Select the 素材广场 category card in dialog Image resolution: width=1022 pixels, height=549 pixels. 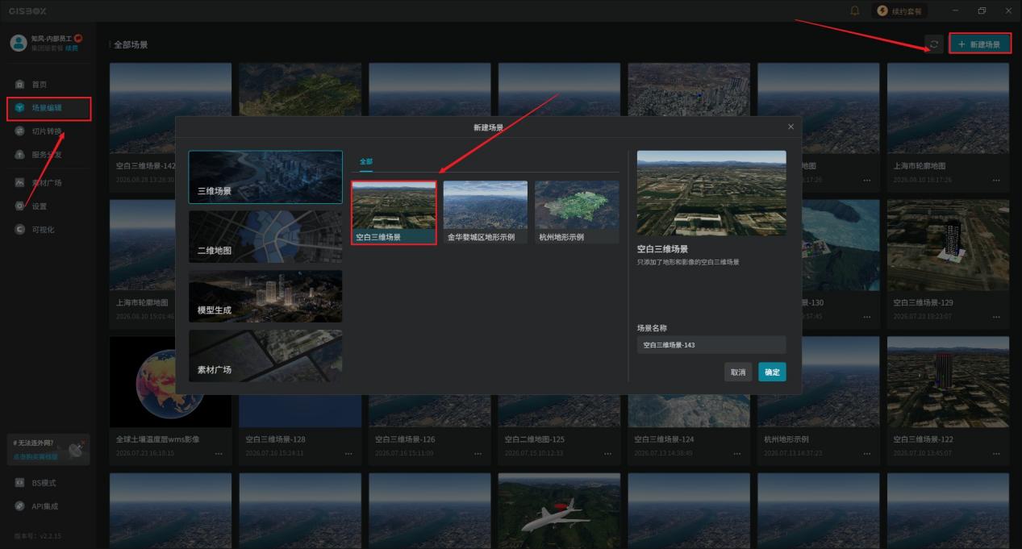[265, 356]
